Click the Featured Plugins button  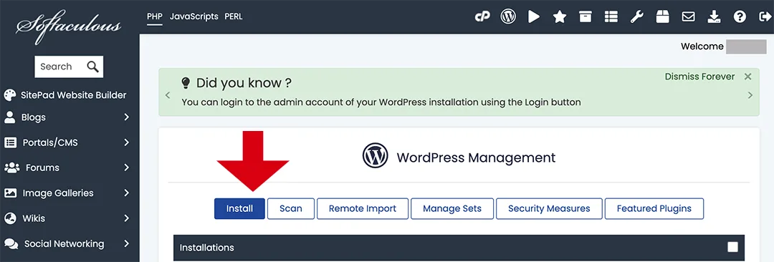(x=654, y=209)
